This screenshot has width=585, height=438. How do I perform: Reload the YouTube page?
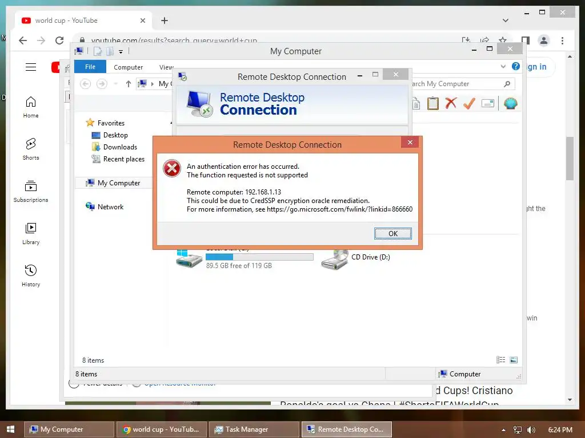click(x=59, y=40)
